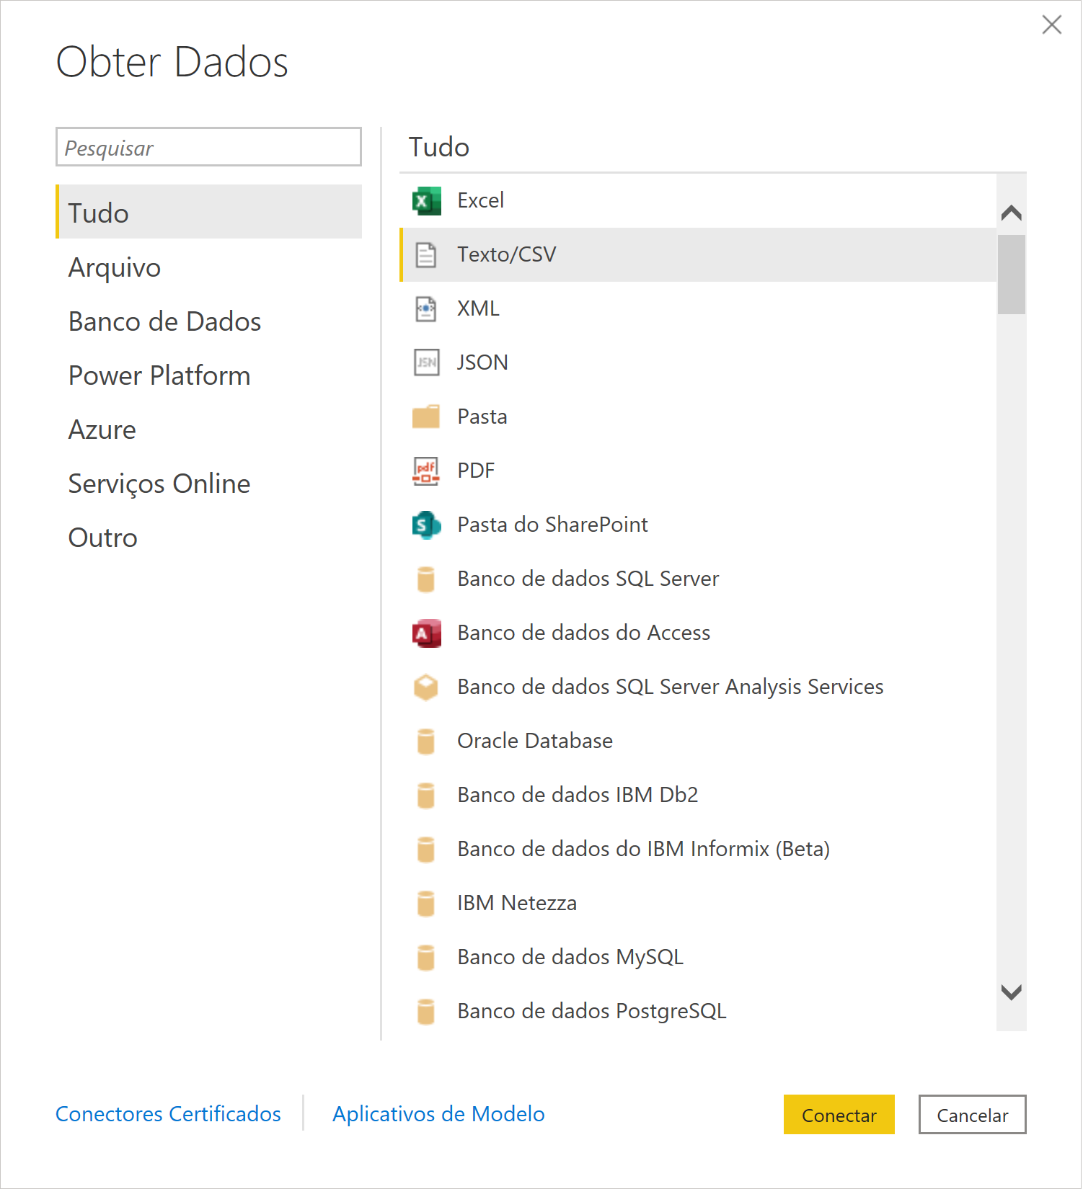Select Banco de dados SQL Server
The image size is (1083, 1189).
tap(698, 579)
